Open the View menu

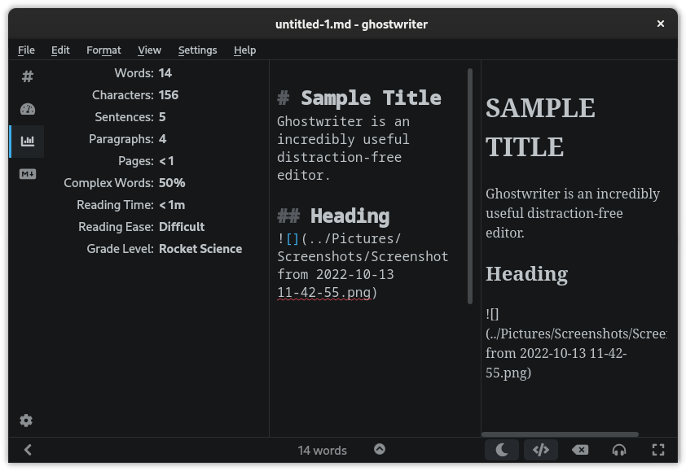pyautogui.click(x=150, y=50)
